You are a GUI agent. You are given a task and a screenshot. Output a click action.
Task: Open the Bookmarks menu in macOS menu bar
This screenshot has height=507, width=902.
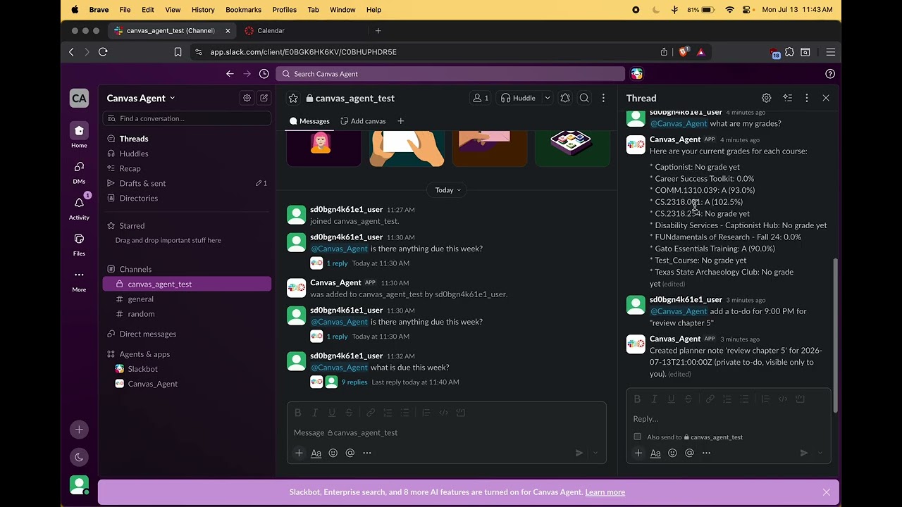pyautogui.click(x=243, y=10)
